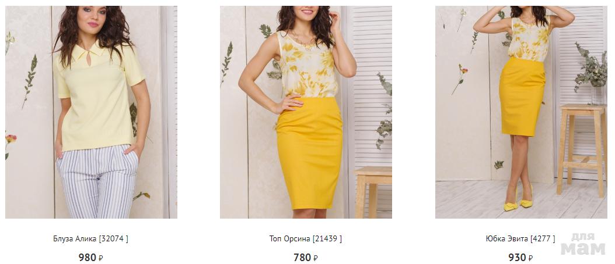Follow the Топ Орсина title link
615x264 pixels.
[x=306, y=238]
